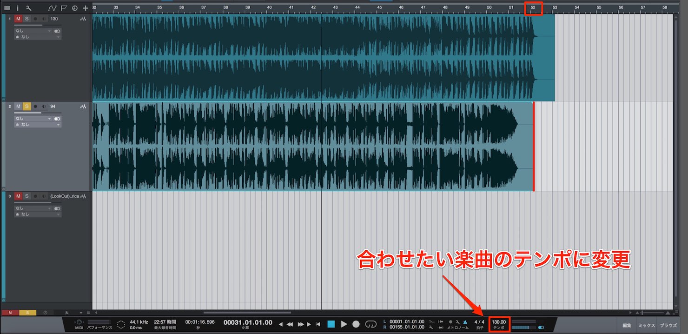
Task: Click bar 45 on the timeline ruler
Action: point(379,8)
